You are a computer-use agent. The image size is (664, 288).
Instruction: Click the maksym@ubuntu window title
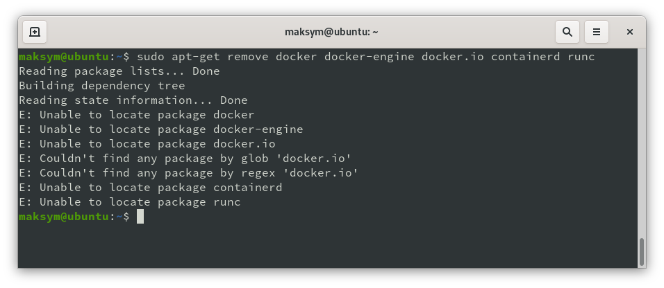pyautogui.click(x=331, y=32)
